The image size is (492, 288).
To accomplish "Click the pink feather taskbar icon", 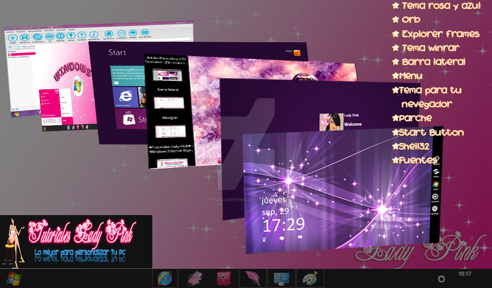I will click(253, 278).
